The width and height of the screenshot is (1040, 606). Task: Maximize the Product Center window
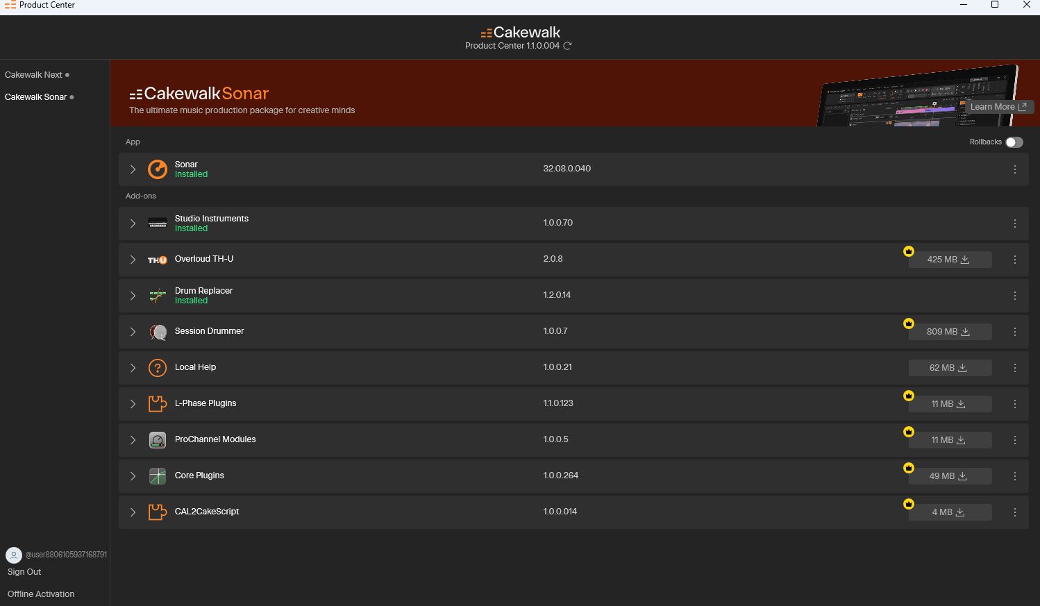995,5
